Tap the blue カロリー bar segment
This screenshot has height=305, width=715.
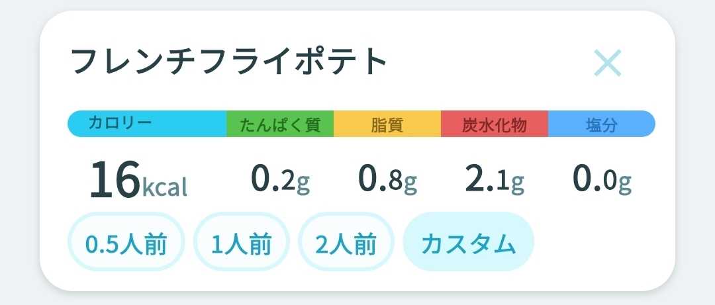pos(147,124)
